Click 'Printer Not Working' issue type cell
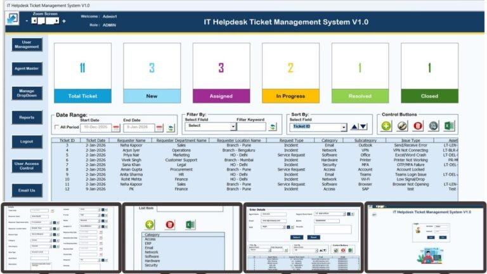This screenshot has height=274, width=487. (x=410, y=160)
